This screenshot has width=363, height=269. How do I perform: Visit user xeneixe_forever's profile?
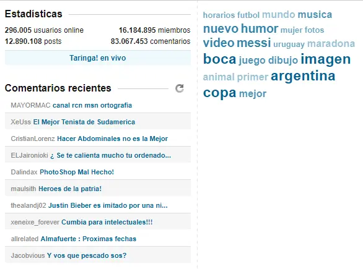(x=35, y=222)
